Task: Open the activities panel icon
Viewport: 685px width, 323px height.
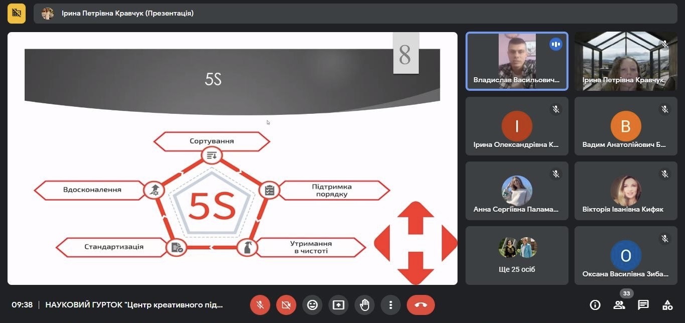Action: coord(667,304)
